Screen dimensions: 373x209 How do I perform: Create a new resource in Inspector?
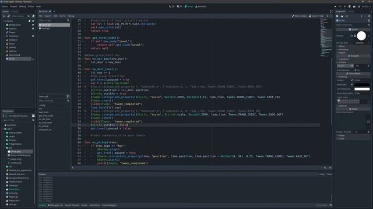337,16
